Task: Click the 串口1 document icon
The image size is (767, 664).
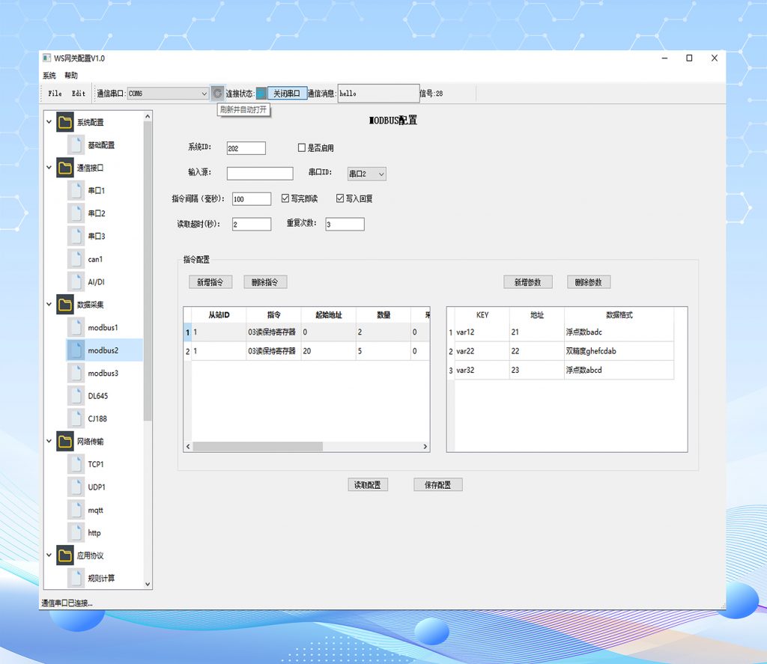Action: click(x=76, y=191)
